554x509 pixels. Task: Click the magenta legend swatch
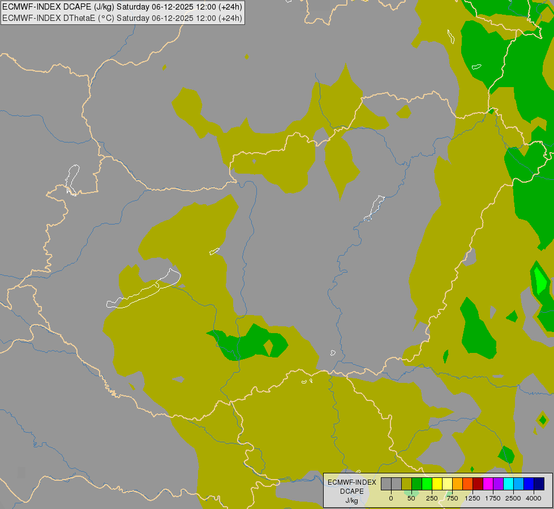488,484
